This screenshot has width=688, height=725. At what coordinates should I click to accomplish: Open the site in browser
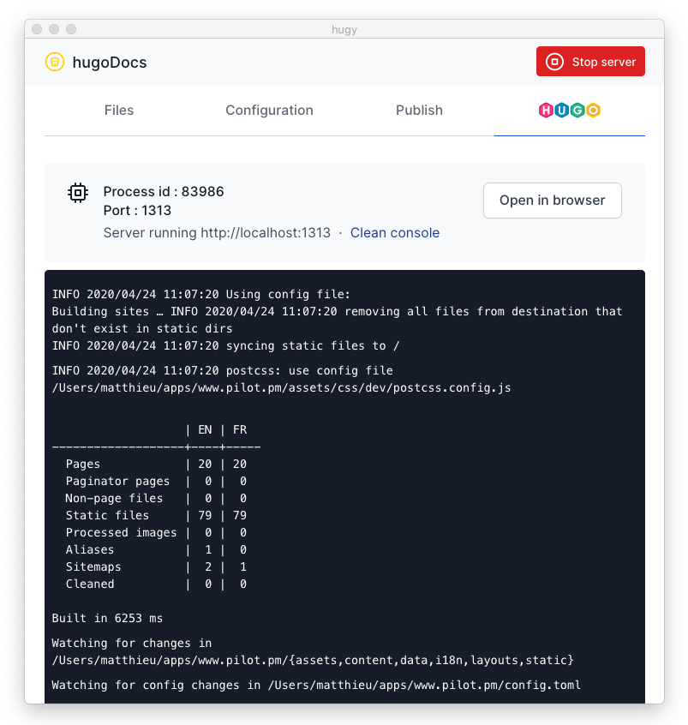pyautogui.click(x=552, y=201)
